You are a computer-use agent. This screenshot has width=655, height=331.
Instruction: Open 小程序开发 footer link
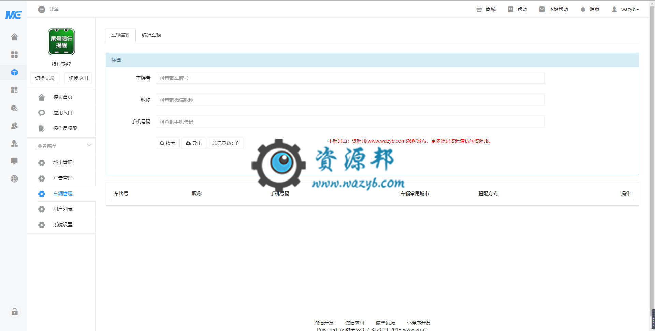pos(419,323)
